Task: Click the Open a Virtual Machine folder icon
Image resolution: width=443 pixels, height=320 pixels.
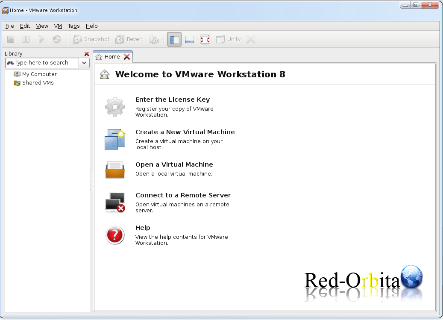Action: 115,170
